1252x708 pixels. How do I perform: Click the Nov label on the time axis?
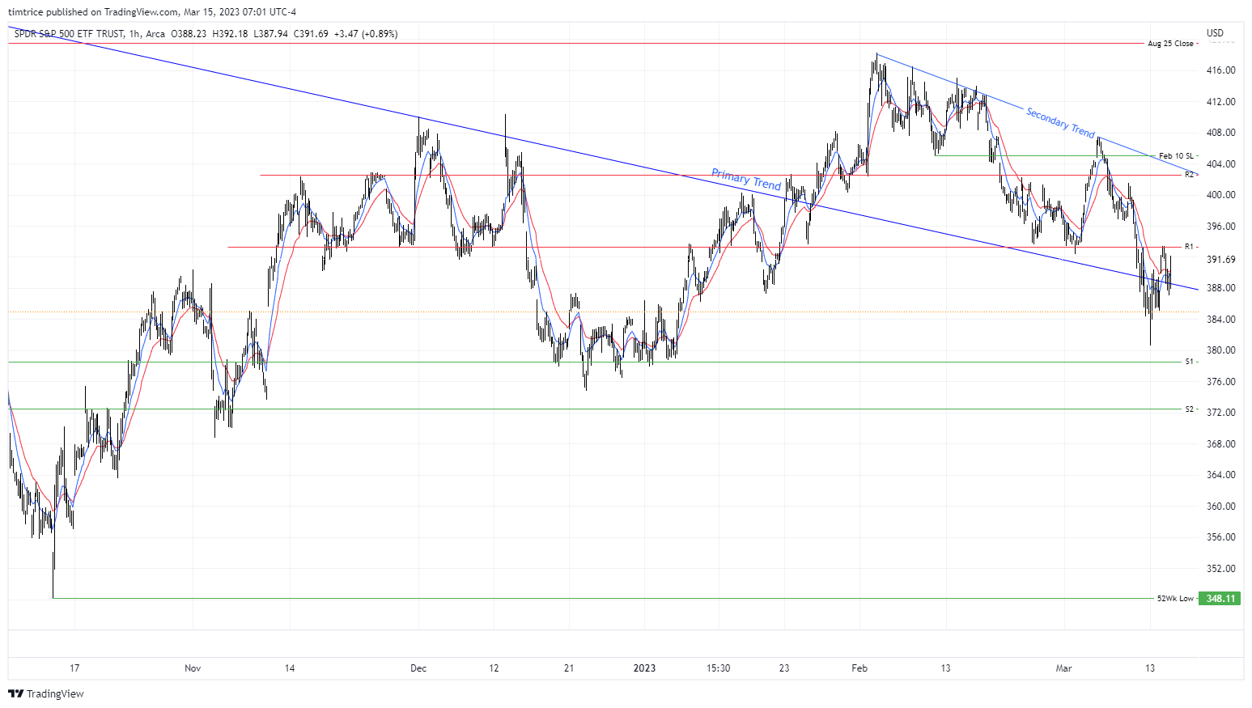point(193,668)
